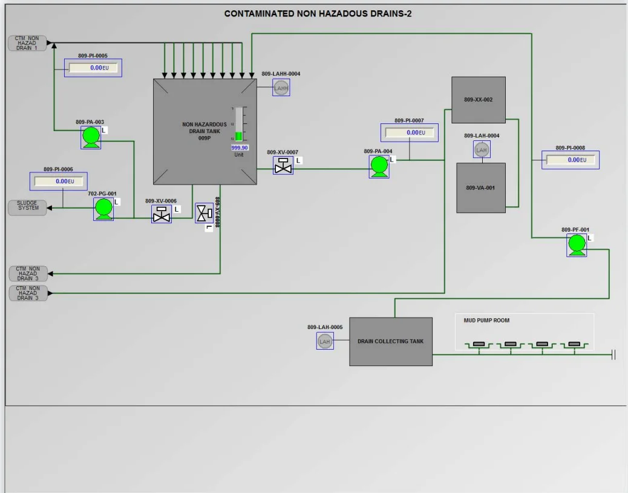
Task: Navigate to CTM NON HAZAD DRAIN 1 screen
Action: [x=27, y=43]
